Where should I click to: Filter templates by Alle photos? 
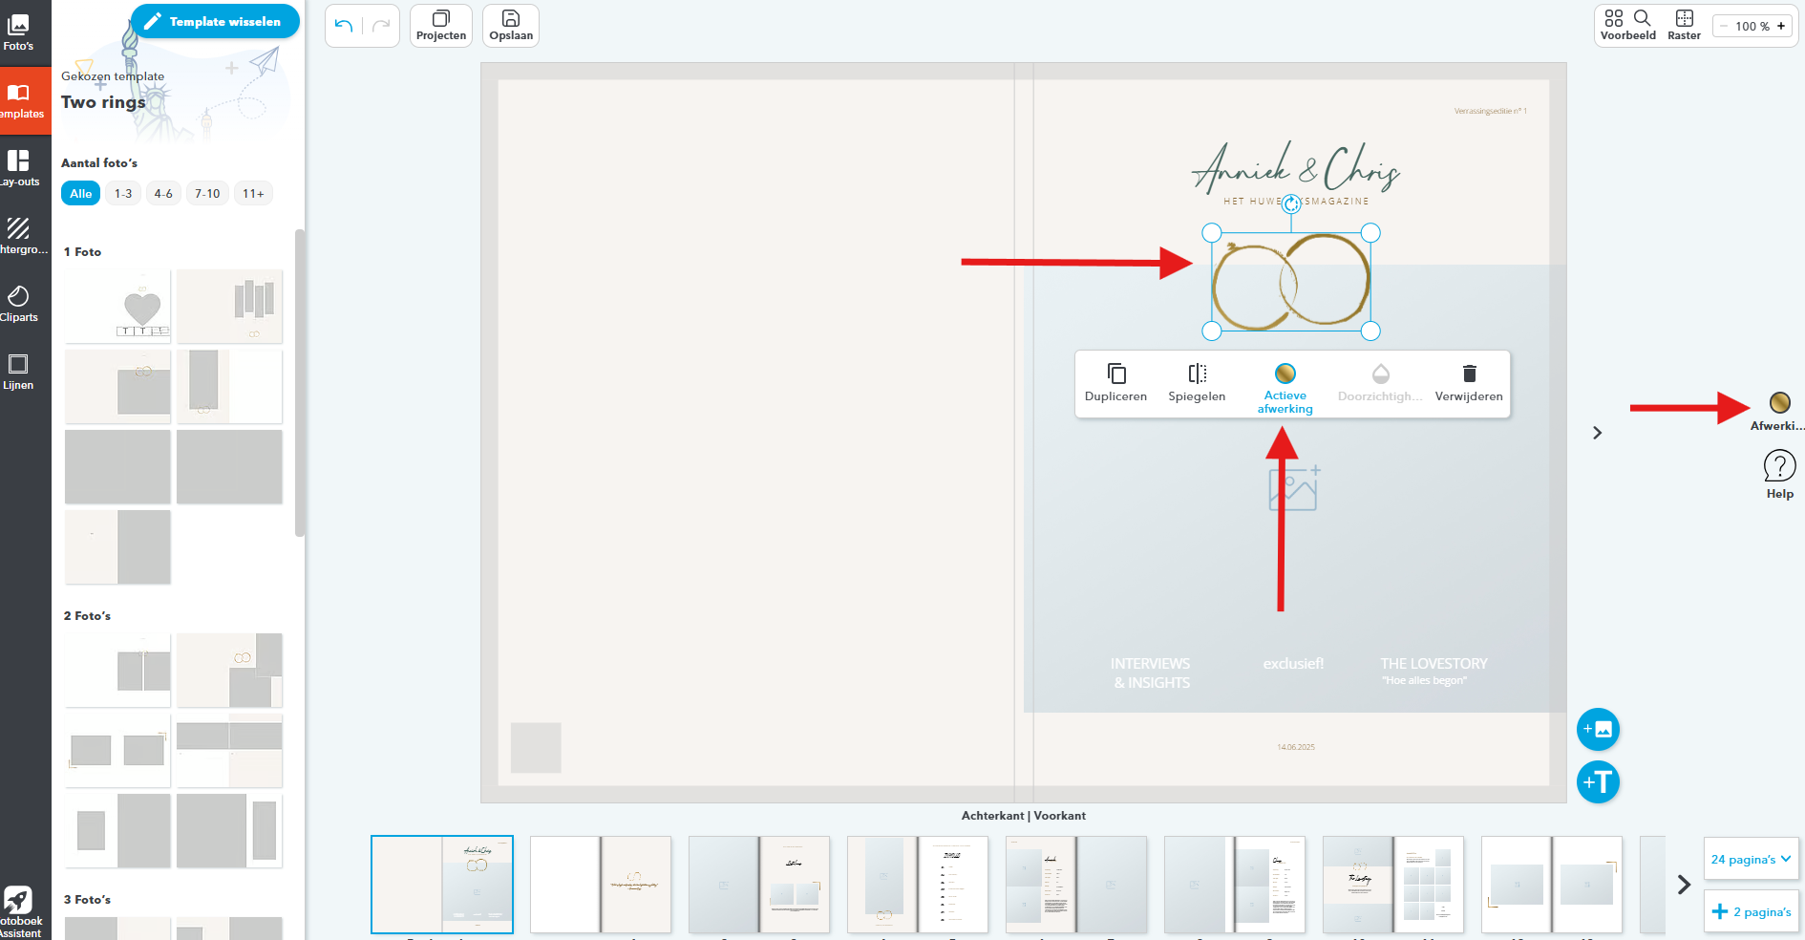(81, 193)
